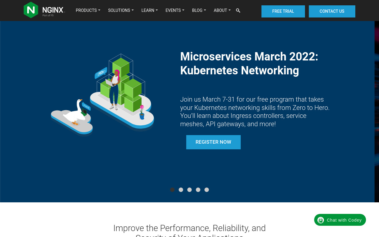Click the 'Join us March 7-31' paragraph

coord(255,112)
